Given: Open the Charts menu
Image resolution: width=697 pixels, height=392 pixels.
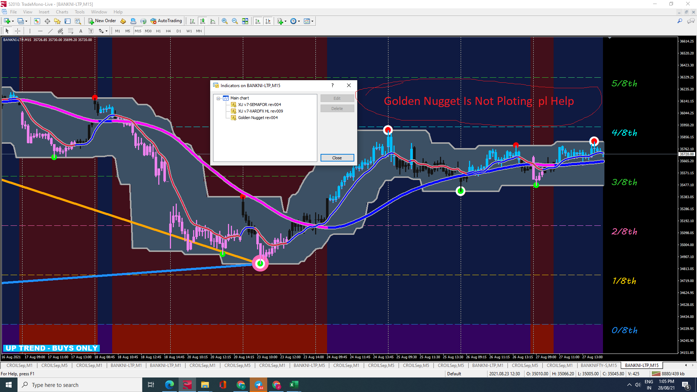Looking at the screenshot, I should [x=62, y=12].
